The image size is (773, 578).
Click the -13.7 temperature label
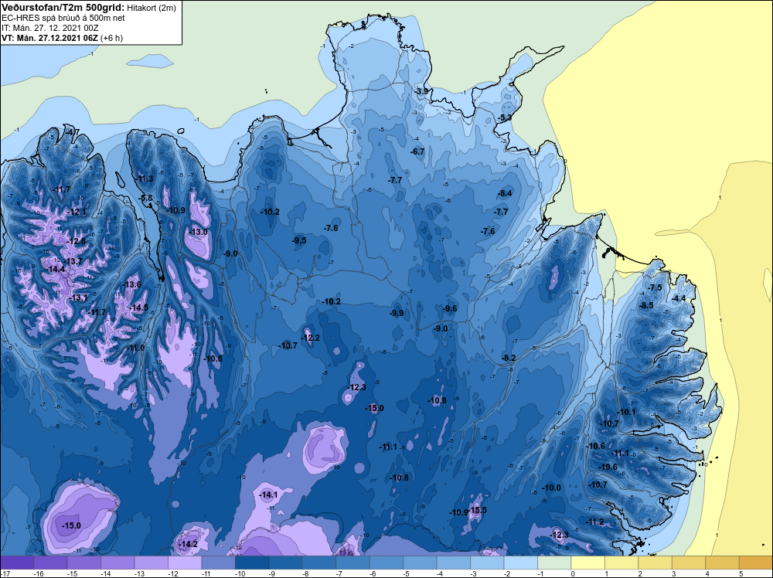73,262
